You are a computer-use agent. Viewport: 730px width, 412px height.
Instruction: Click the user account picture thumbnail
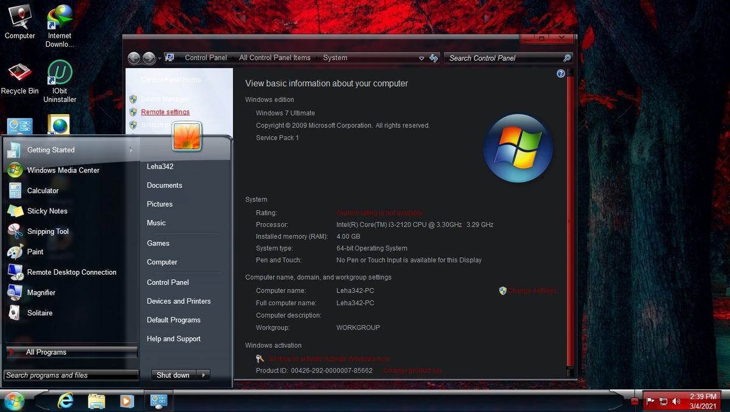tap(187, 136)
